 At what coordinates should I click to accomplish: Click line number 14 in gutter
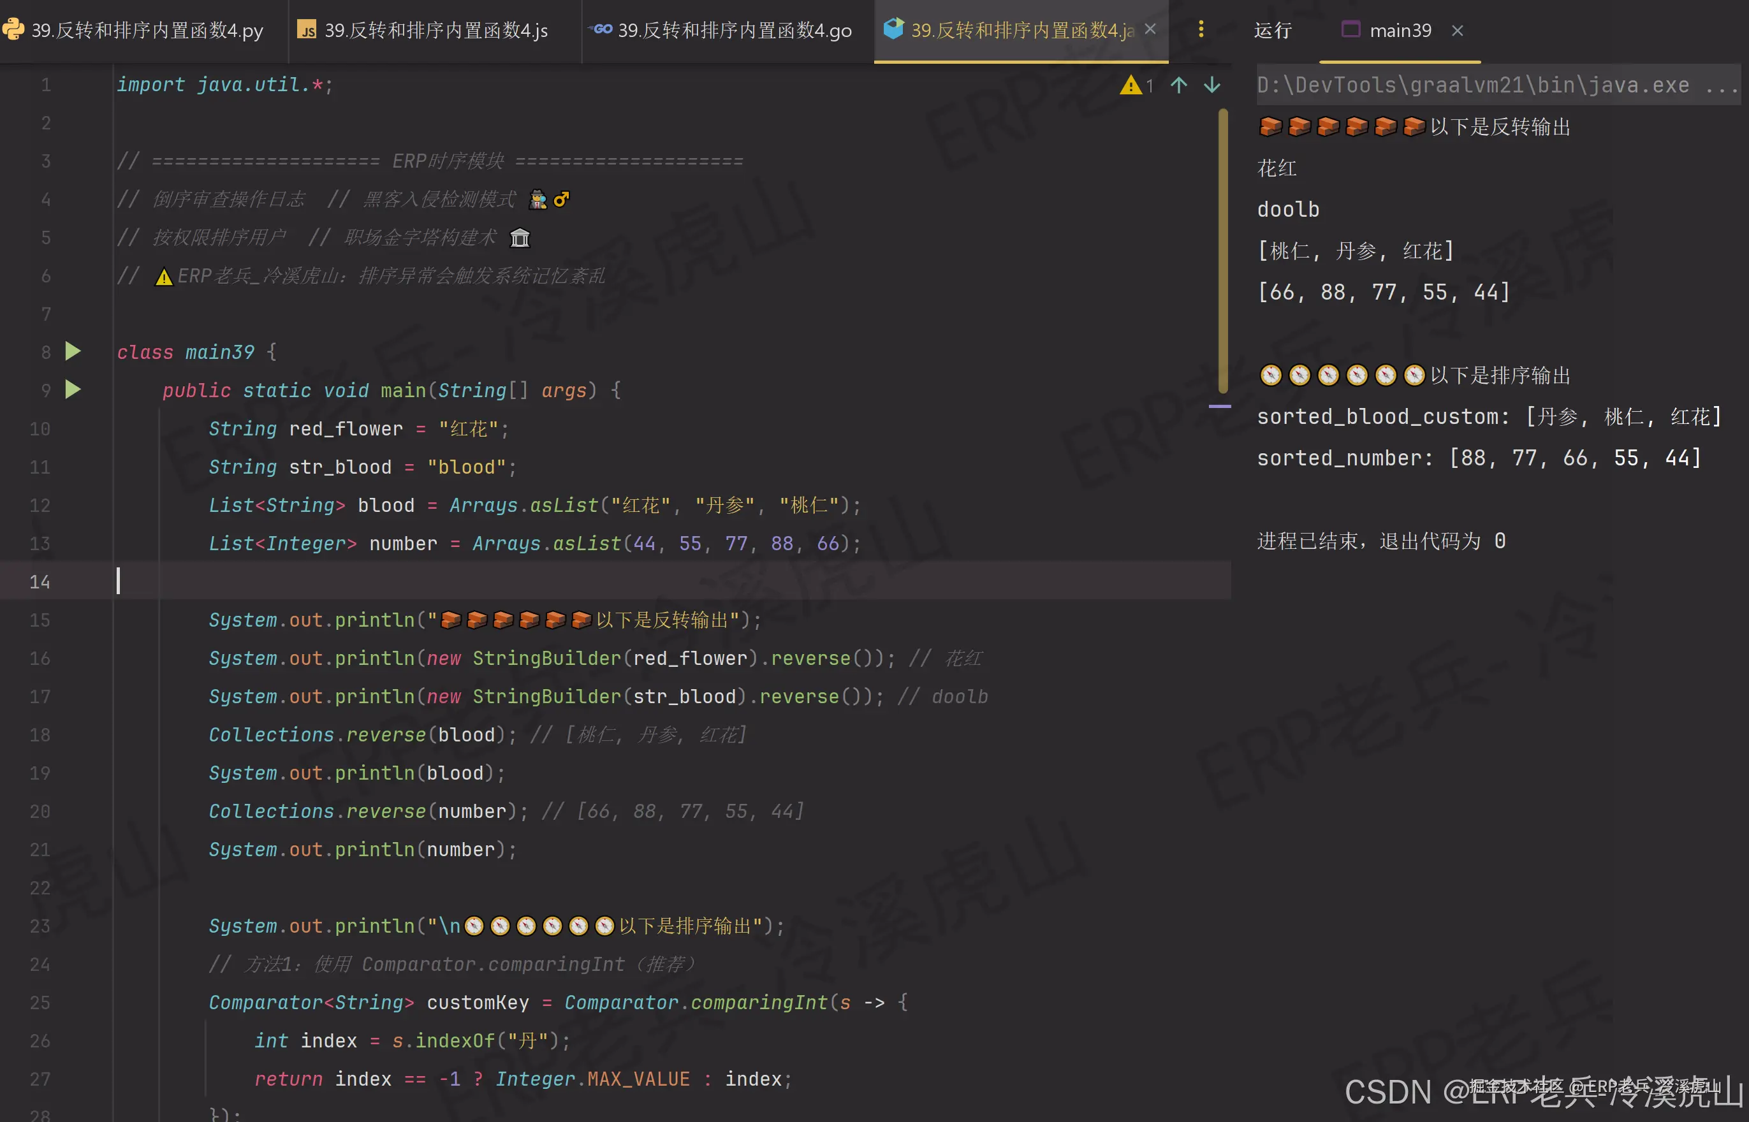(x=40, y=581)
